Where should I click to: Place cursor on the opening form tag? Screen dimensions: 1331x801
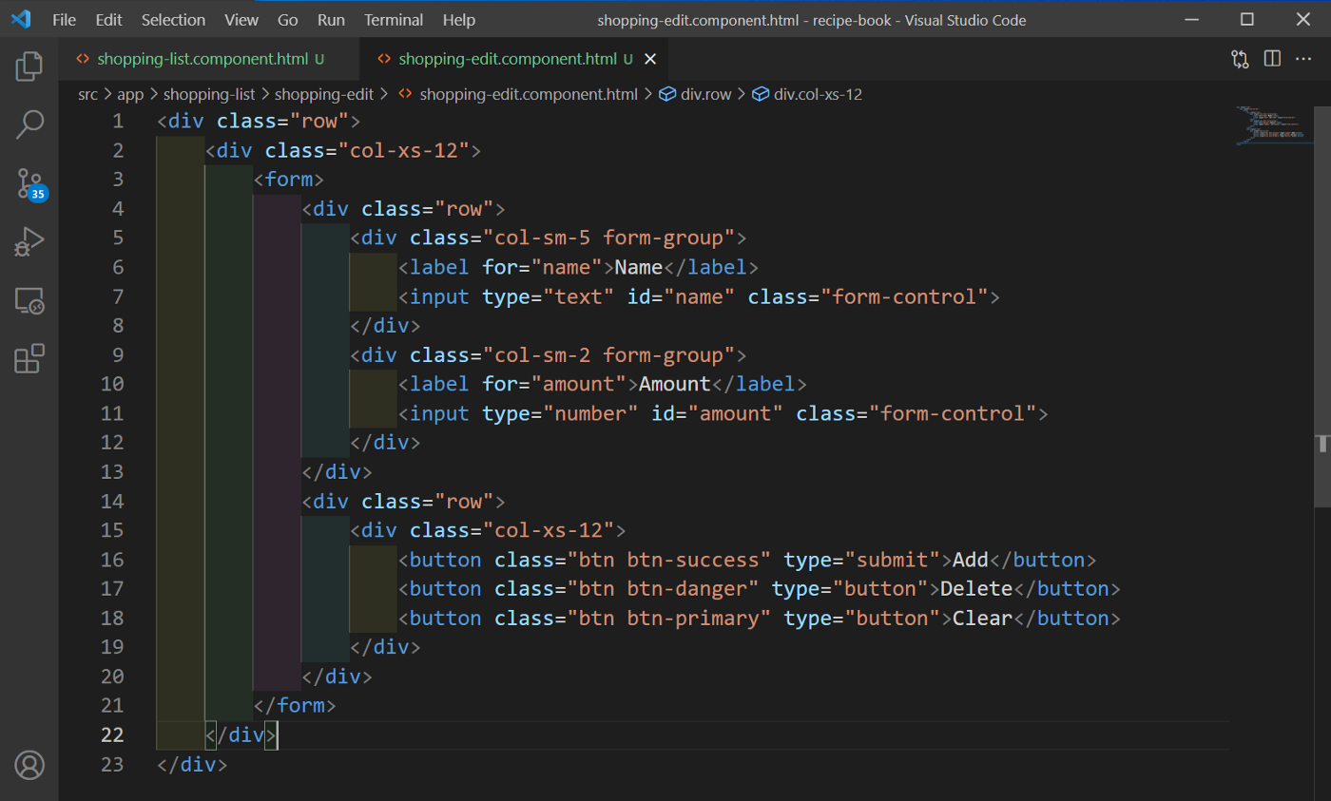coord(289,180)
